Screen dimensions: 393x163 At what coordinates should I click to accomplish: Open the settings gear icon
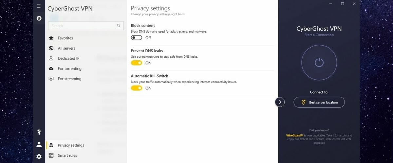click(39, 156)
